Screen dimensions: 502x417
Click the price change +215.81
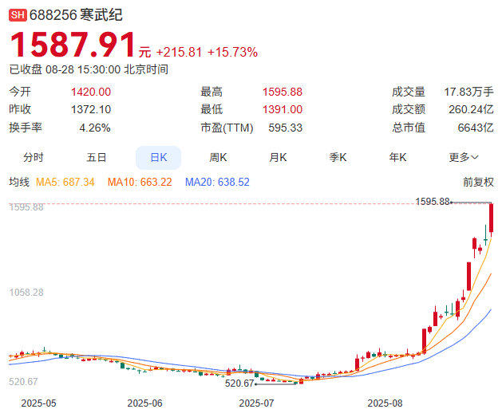(x=179, y=52)
